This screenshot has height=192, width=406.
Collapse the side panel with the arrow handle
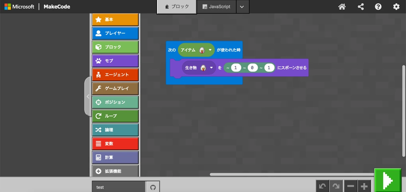87,96
